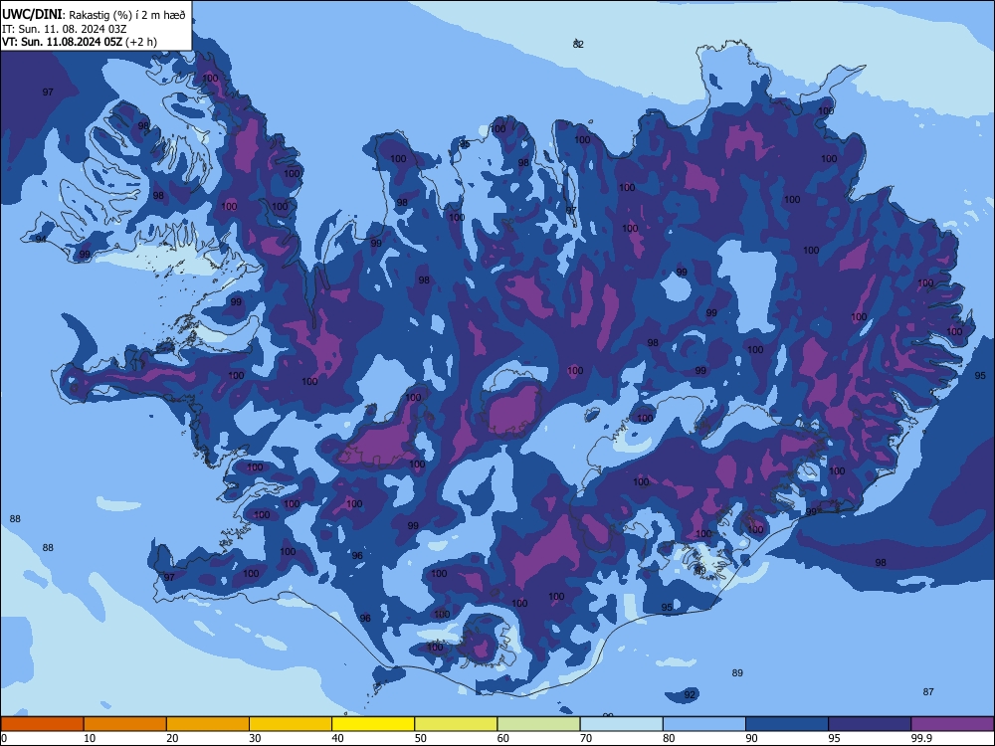Click the title text "UWC/DINI: Rakastig (%) í 2 m hæð"

(x=94, y=15)
